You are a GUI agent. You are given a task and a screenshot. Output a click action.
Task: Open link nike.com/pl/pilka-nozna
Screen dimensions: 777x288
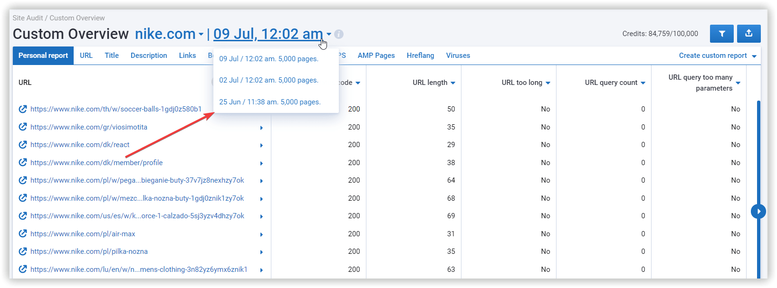coord(89,251)
